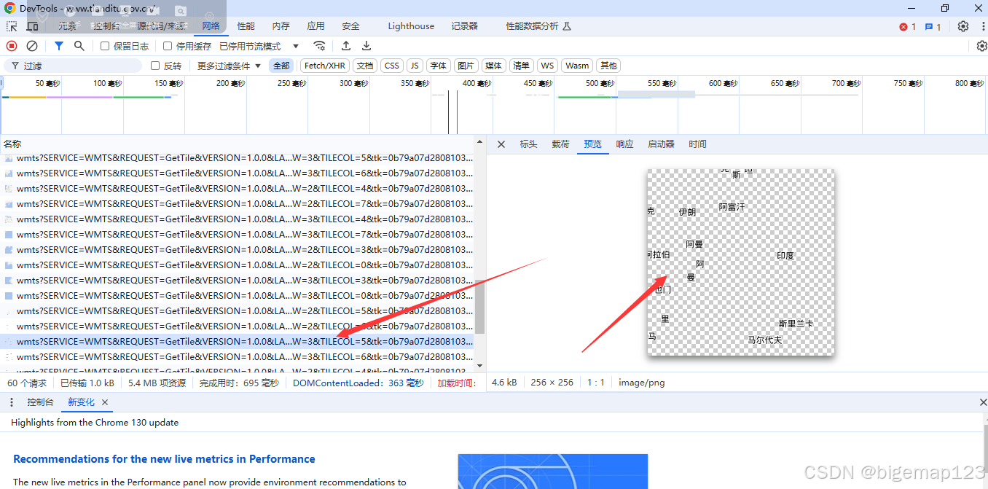Clear the network log
This screenshot has width=988, height=489.
(x=32, y=46)
